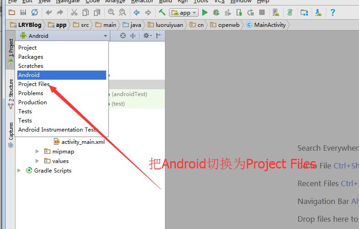This screenshot has height=229, width=359.
Task: Collapse all in project panel
Action: (133, 36)
